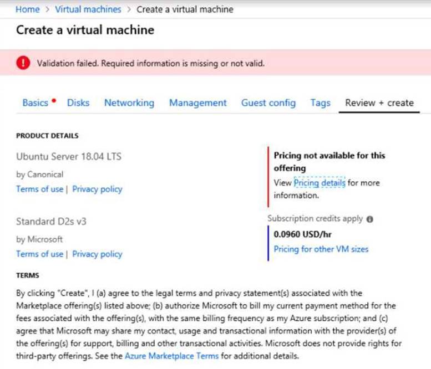The width and height of the screenshot is (431, 369).
Task: Click the 0.0960 USD/hr price
Action: pos(302,234)
